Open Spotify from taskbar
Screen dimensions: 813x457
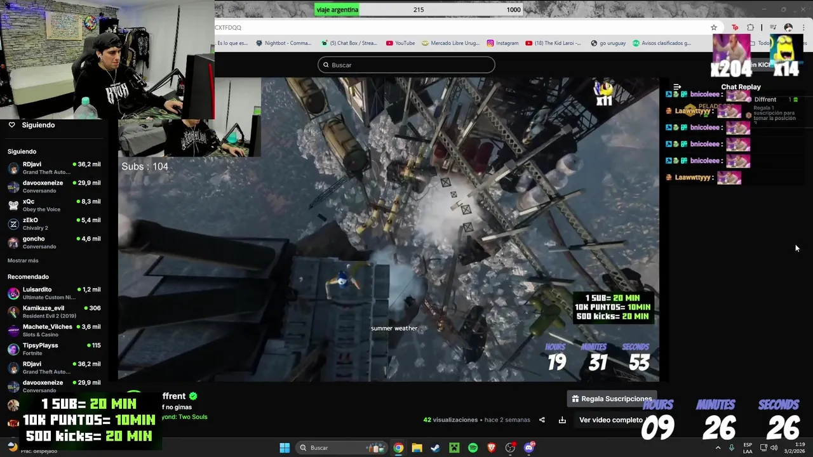[473, 447]
